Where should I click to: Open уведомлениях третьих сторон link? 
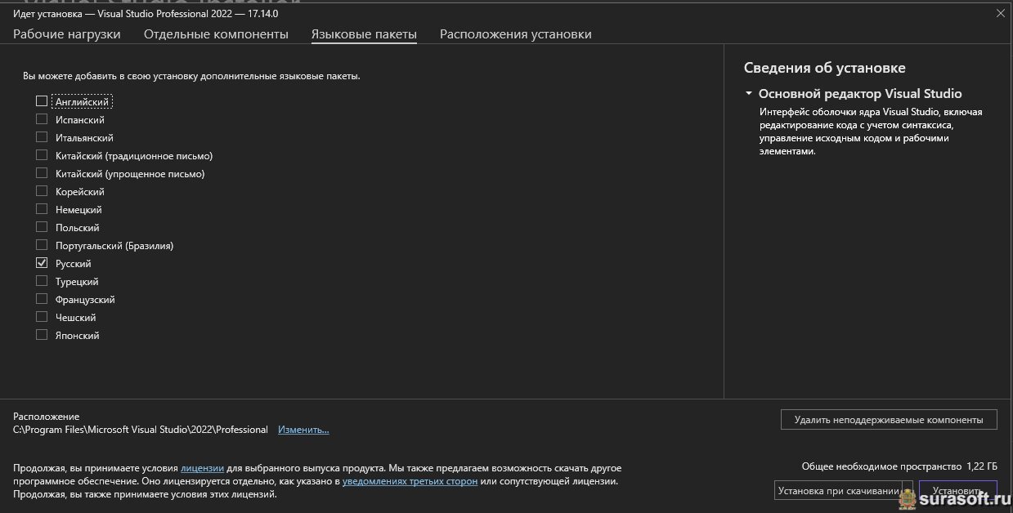pos(410,481)
